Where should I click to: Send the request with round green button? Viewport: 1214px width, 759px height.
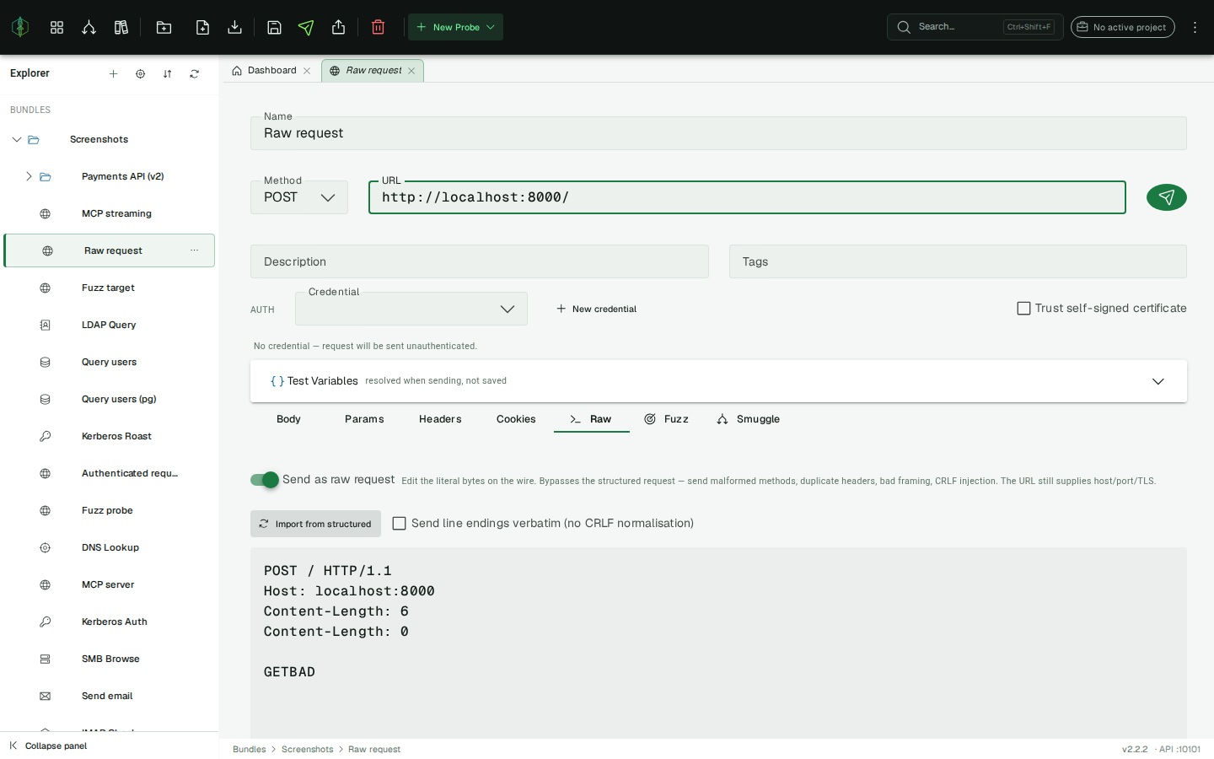point(1166,197)
